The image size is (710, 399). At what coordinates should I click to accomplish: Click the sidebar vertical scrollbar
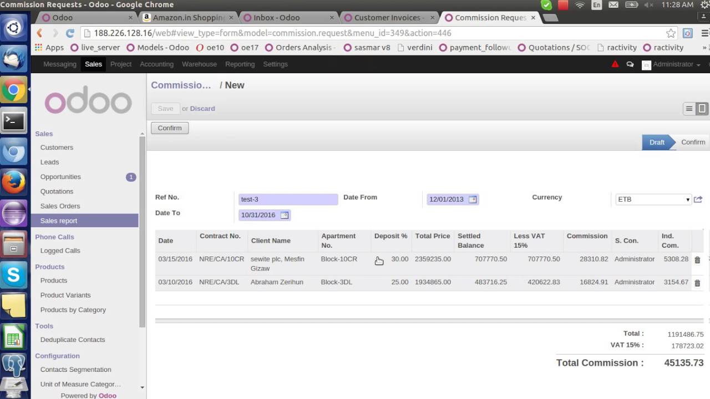pos(143,232)
